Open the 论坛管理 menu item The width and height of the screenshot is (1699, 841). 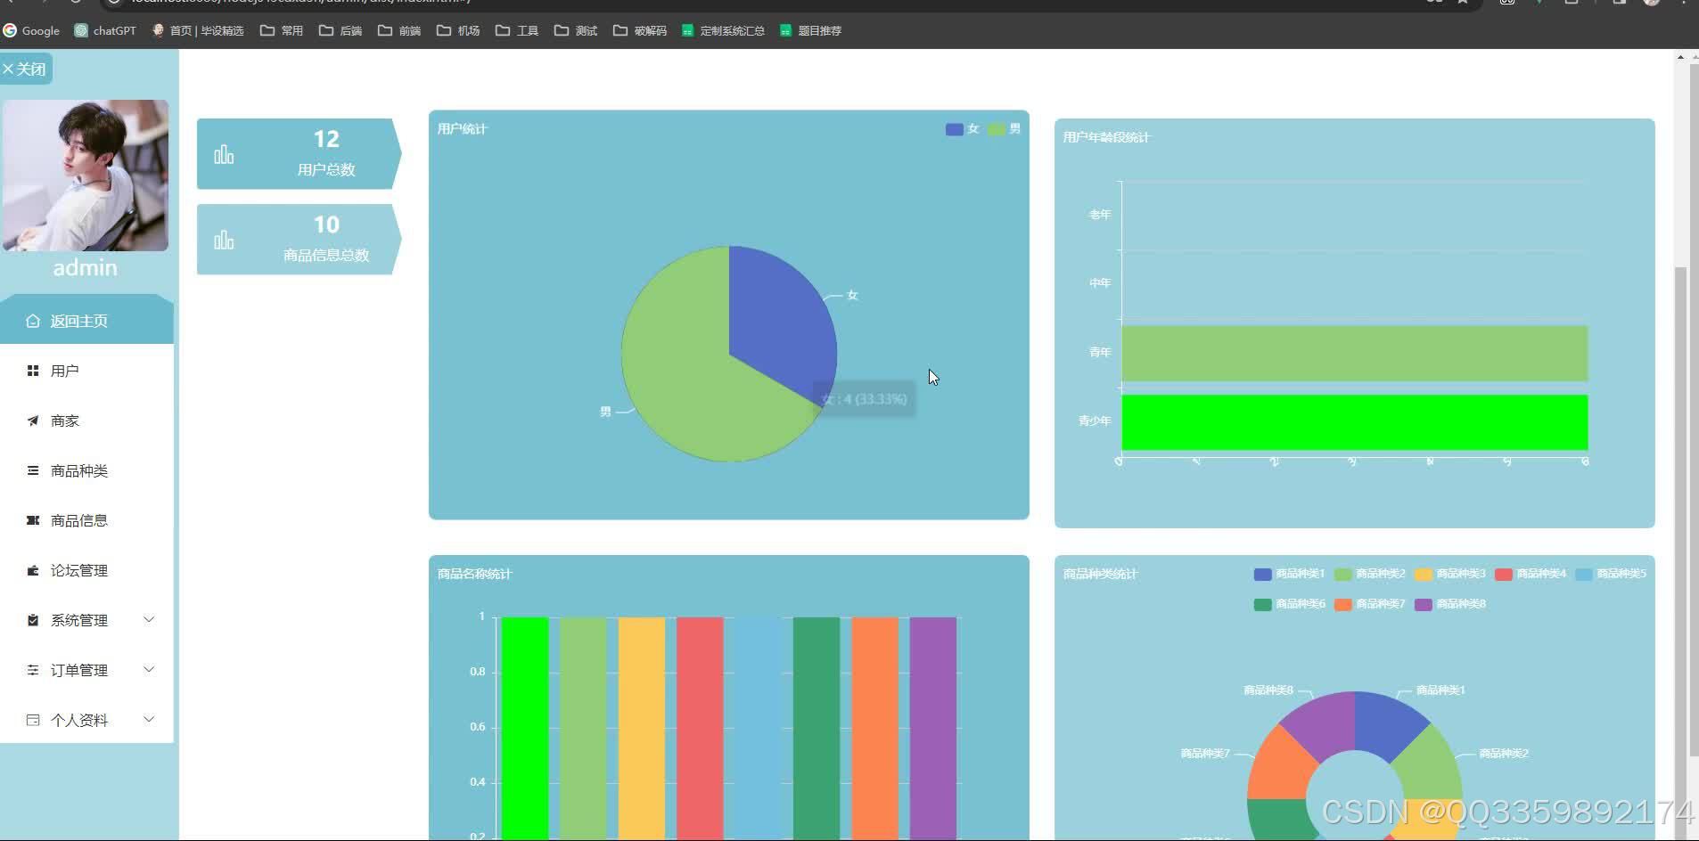(x=86, y=570)
